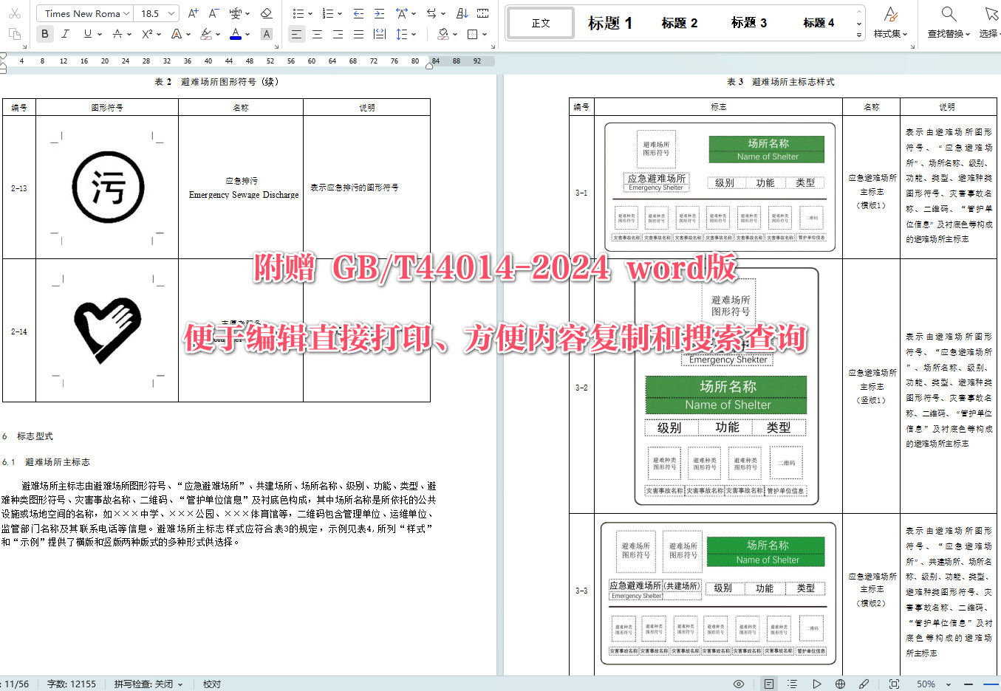Open the font name dropdown
Image resolution: width=1001 pixels, height=691 pixels.
click(x=83, y=13)
